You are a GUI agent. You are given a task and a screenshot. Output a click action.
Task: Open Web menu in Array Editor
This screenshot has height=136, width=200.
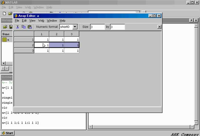coord(41,21)
